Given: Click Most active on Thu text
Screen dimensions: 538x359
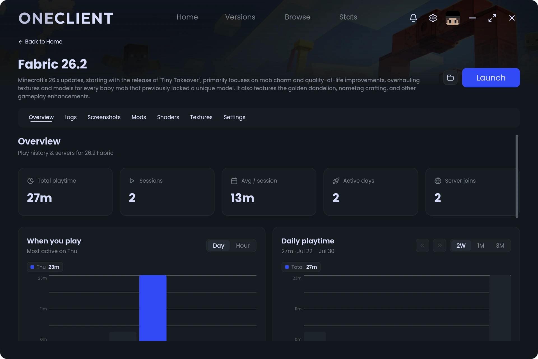Looking at the screenshot, I should (x=52, y=251).
